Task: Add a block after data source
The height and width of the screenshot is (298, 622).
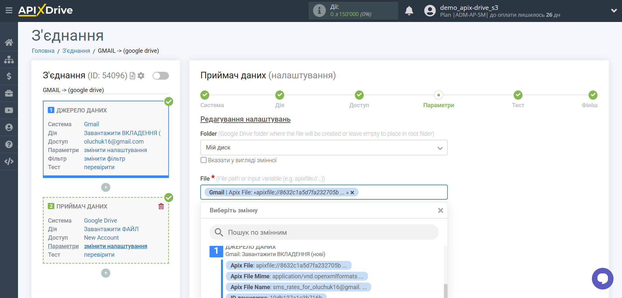Action: point(106,188)
